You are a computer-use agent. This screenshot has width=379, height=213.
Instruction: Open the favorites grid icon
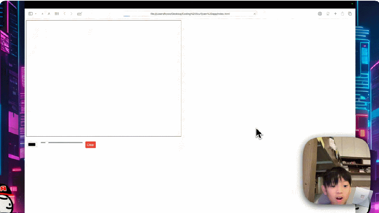(56, 14)
